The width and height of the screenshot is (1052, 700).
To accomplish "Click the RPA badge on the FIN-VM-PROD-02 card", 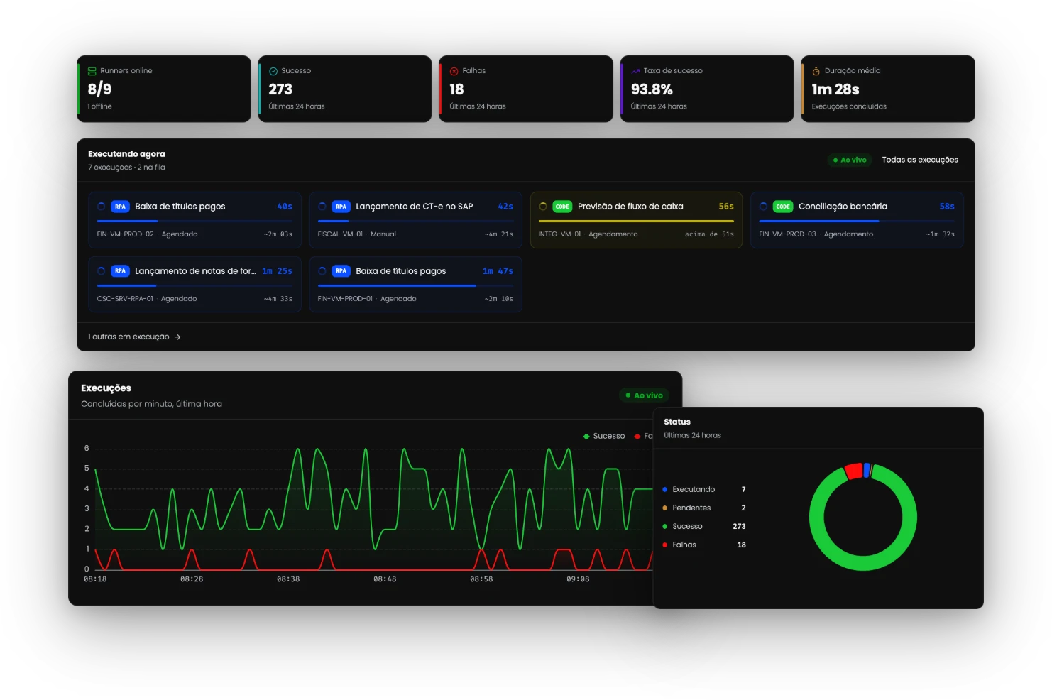I will (x=121, y=207).
